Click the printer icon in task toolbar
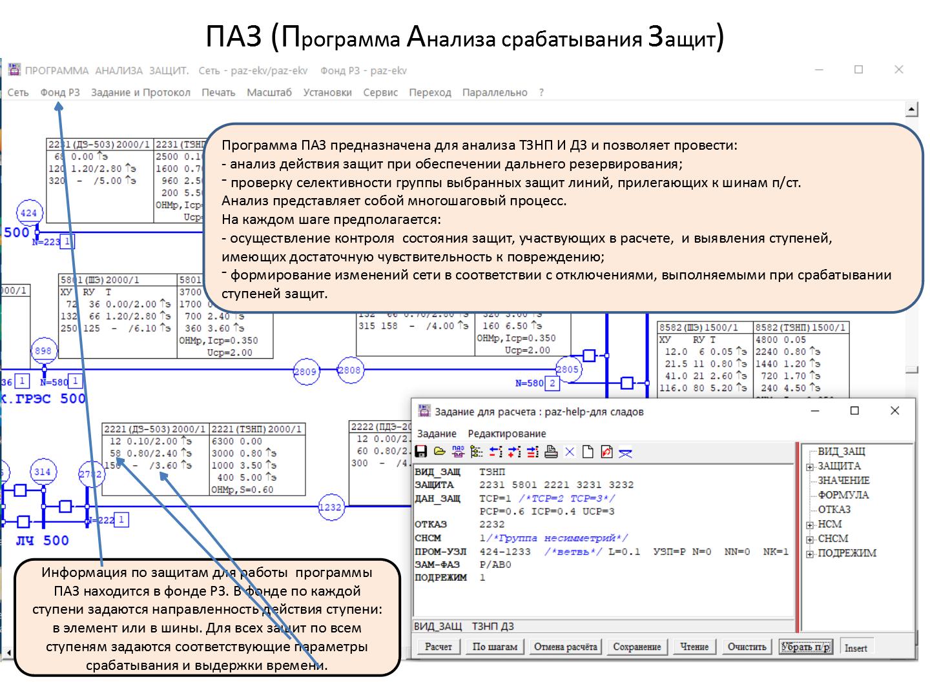The image size is (930, 697). (x=551, y=452)
